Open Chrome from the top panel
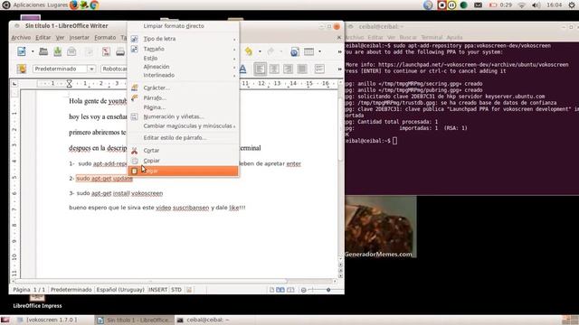579x325 pixels. click(x=94, y=5)
